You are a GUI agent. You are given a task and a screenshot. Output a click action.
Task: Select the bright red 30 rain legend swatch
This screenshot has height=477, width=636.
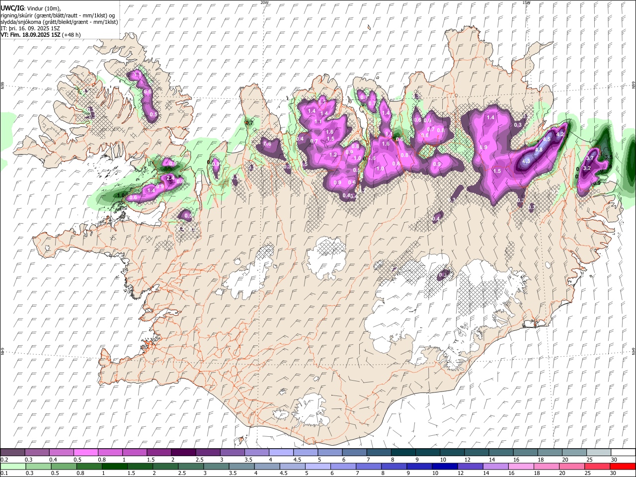(623, 467)
